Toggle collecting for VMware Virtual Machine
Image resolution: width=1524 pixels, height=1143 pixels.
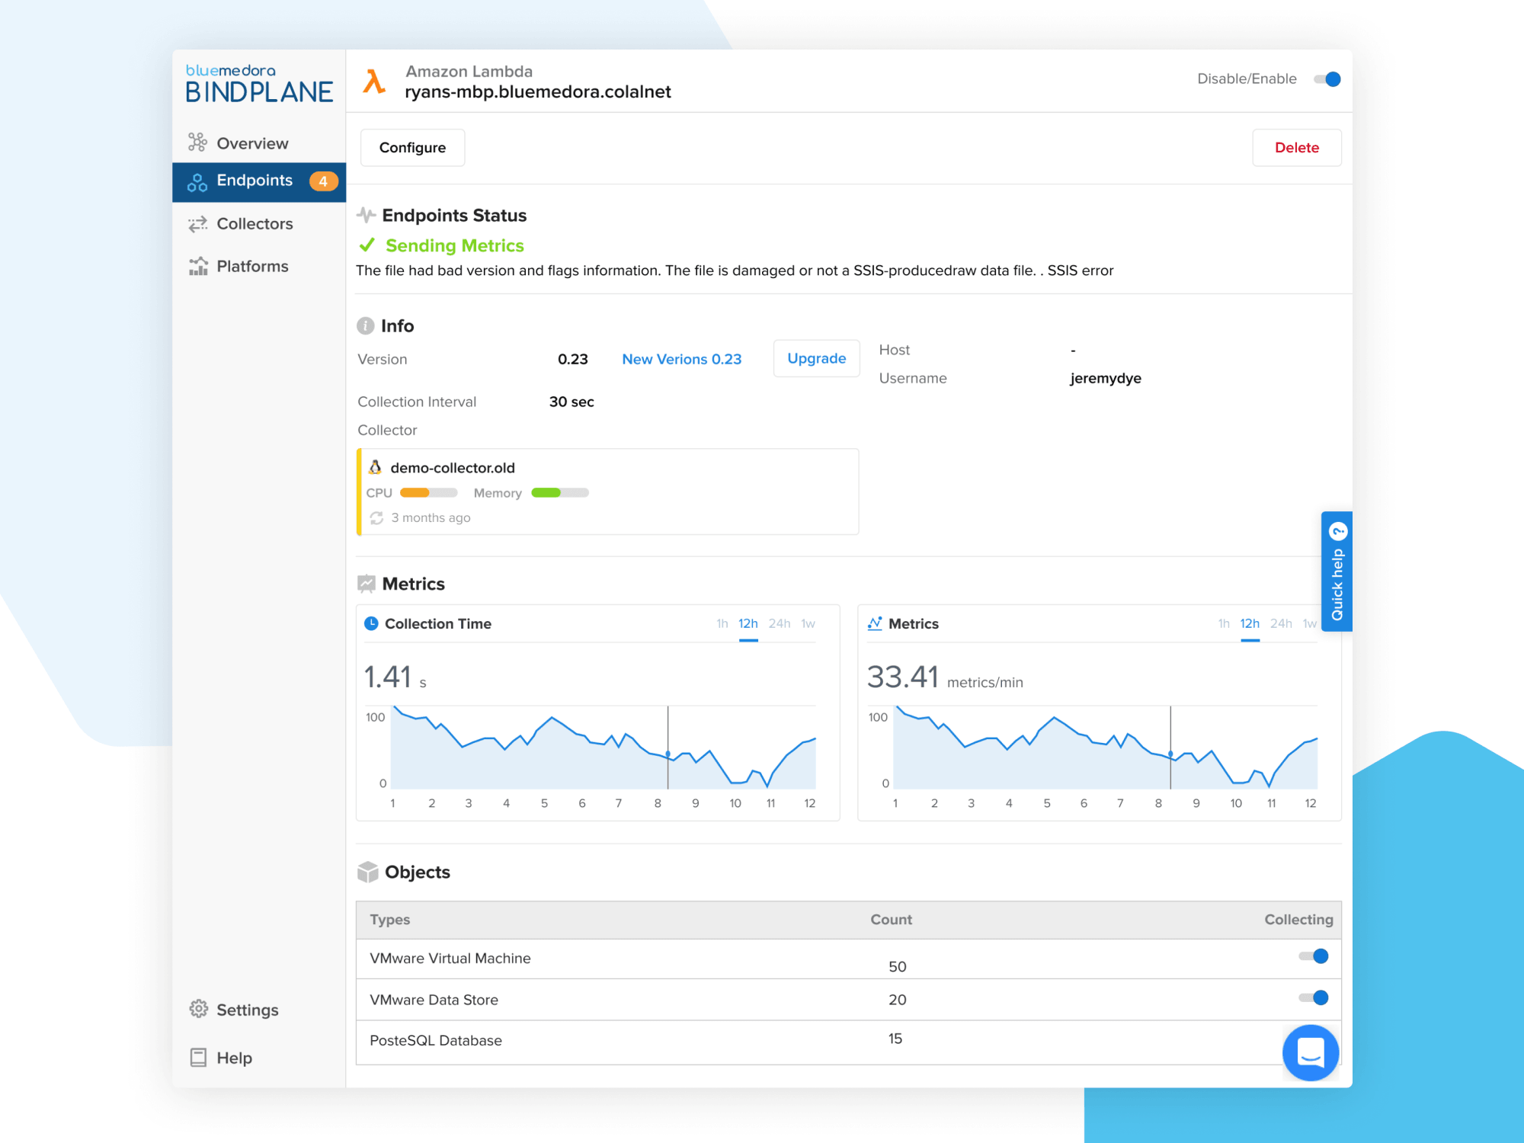[1314, 956]
